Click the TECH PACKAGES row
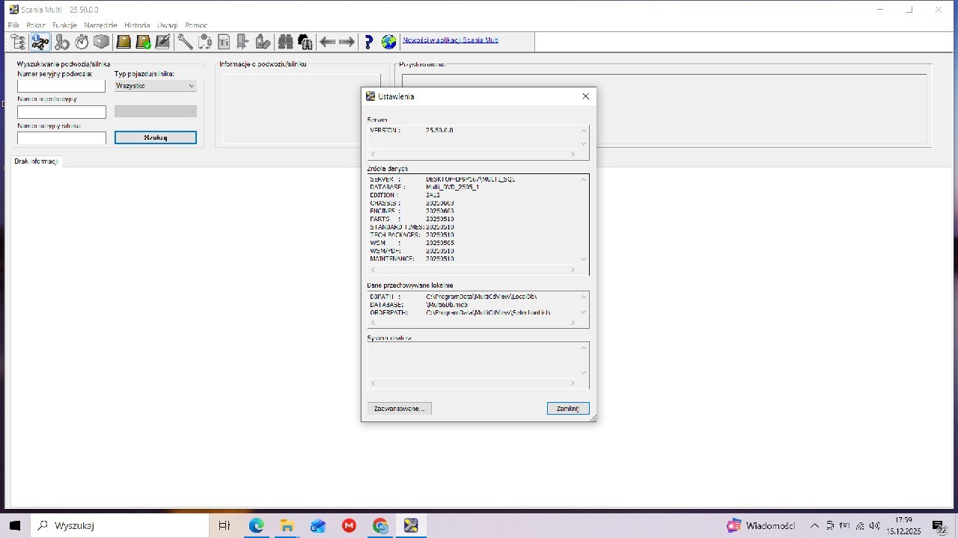The image size is (958, 538). coord(412,235)
